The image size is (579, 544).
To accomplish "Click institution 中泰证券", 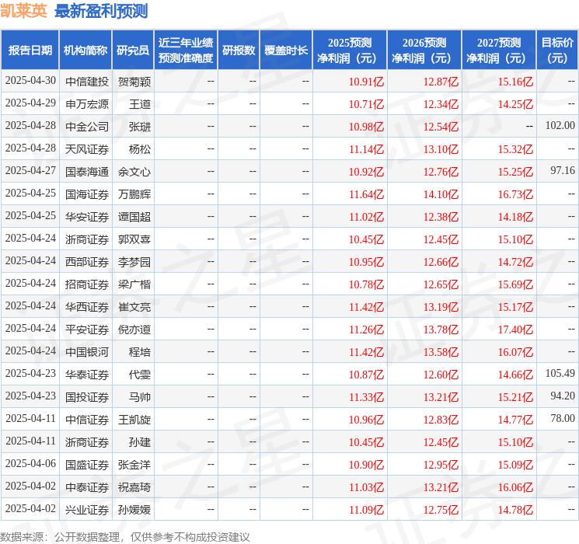I will [87, 487].
